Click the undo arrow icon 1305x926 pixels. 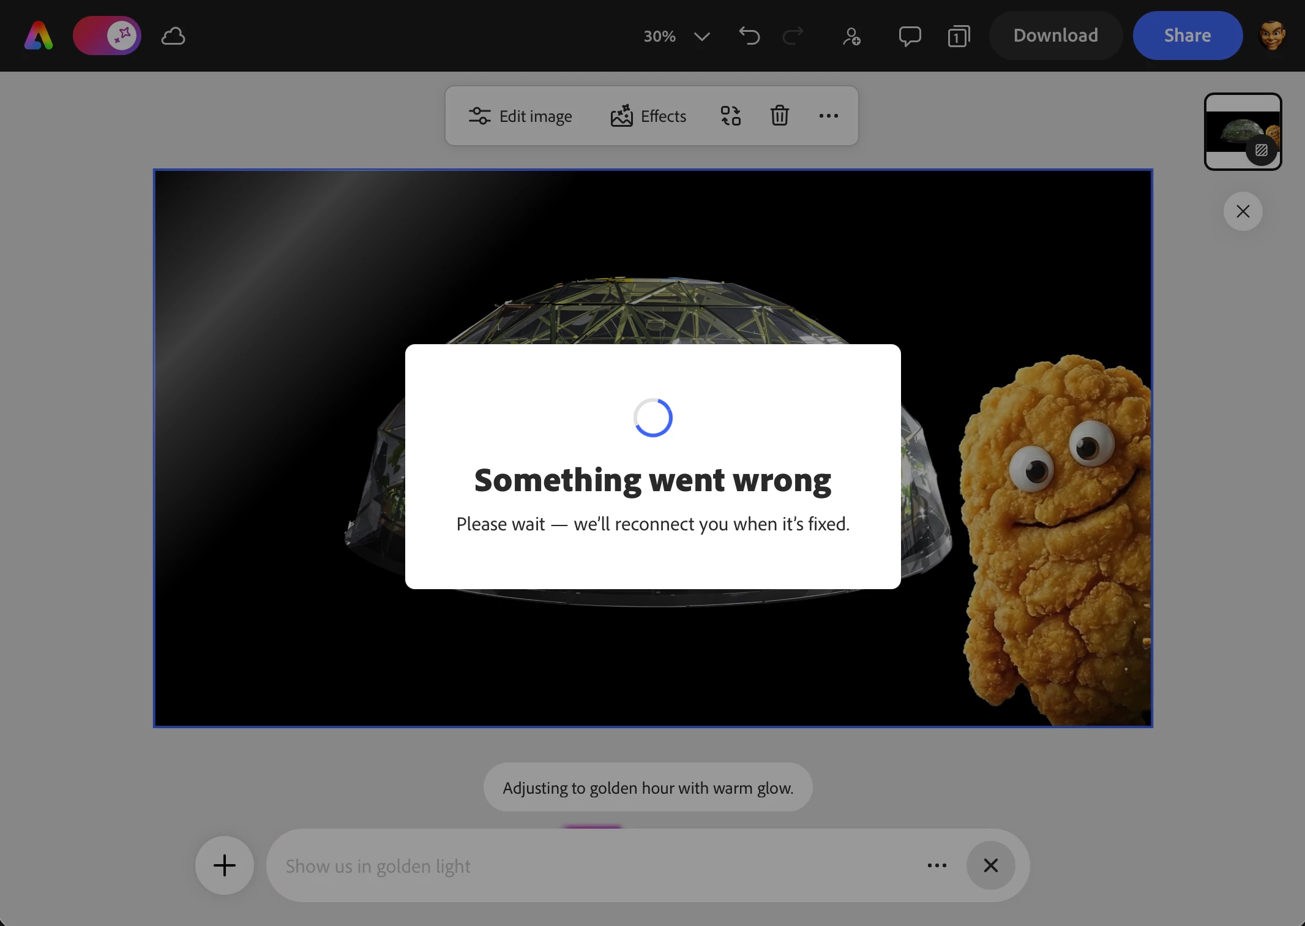pyautogui.click(x=749, y=36)
